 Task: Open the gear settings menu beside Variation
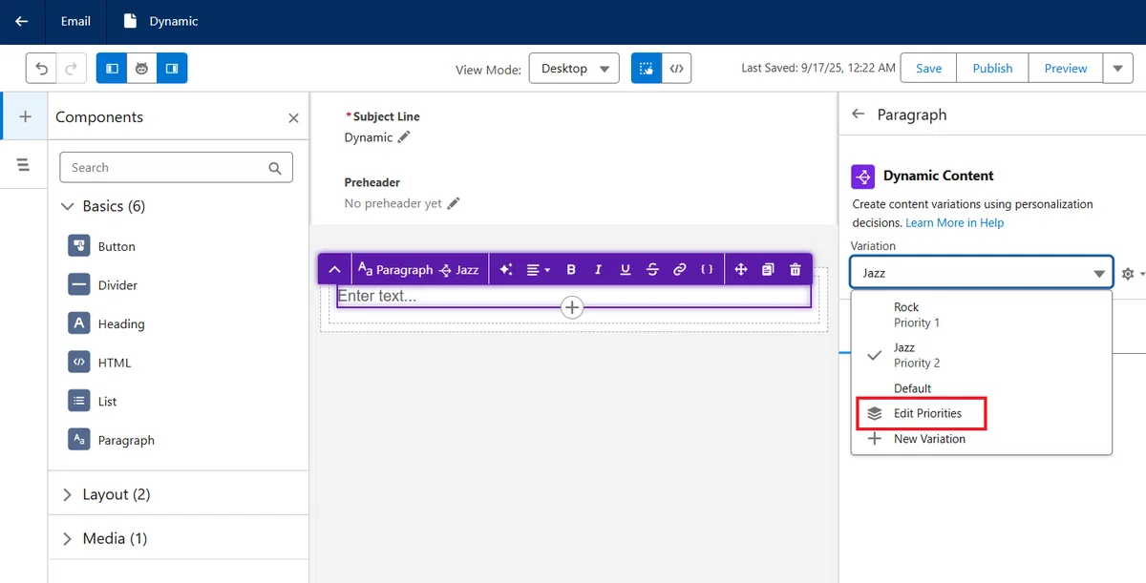point(1133,274)
